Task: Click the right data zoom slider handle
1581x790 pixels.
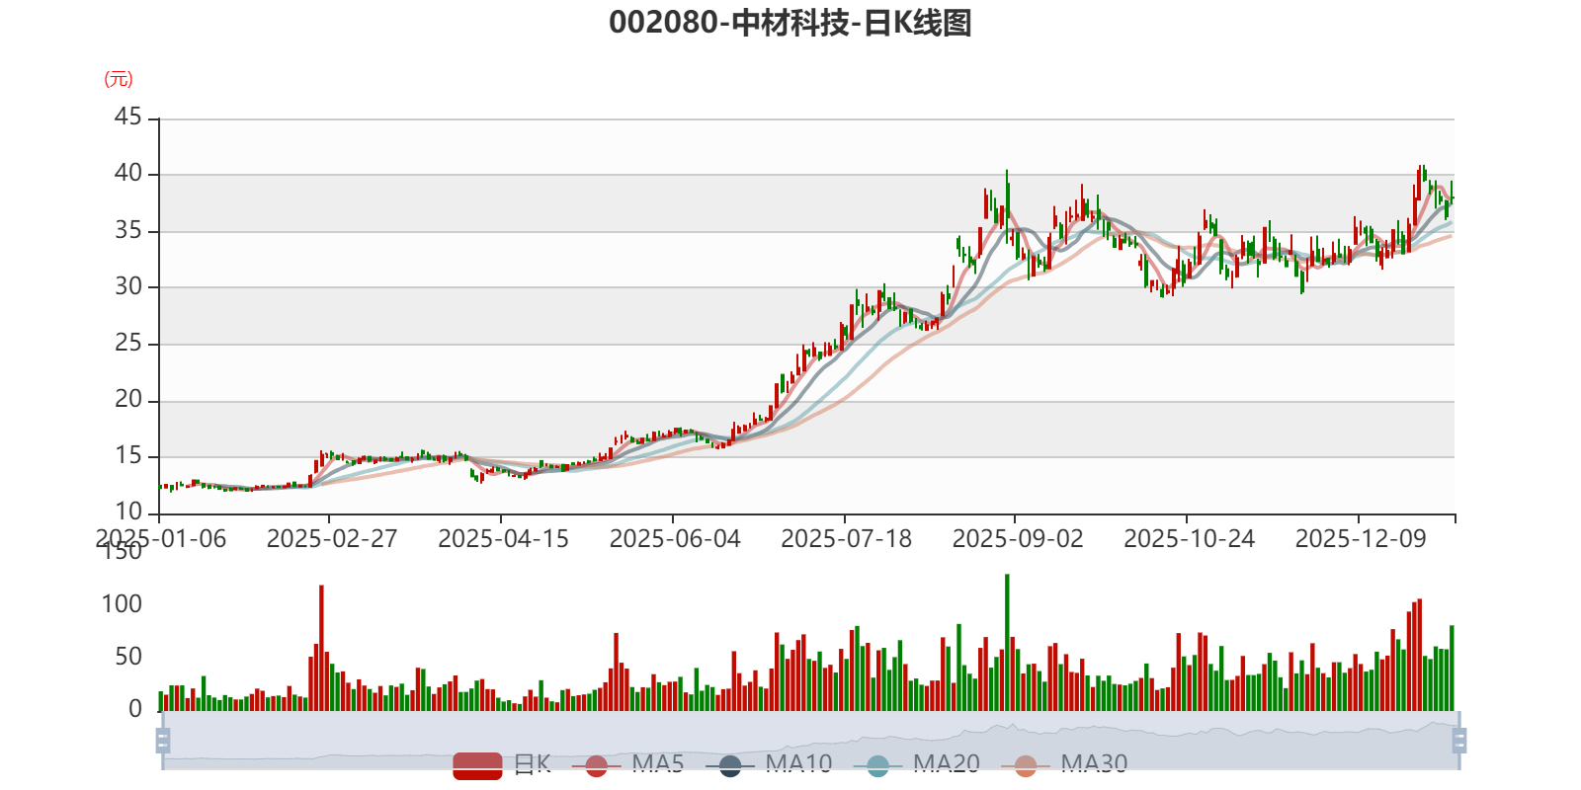Action: coord(1459,740)
